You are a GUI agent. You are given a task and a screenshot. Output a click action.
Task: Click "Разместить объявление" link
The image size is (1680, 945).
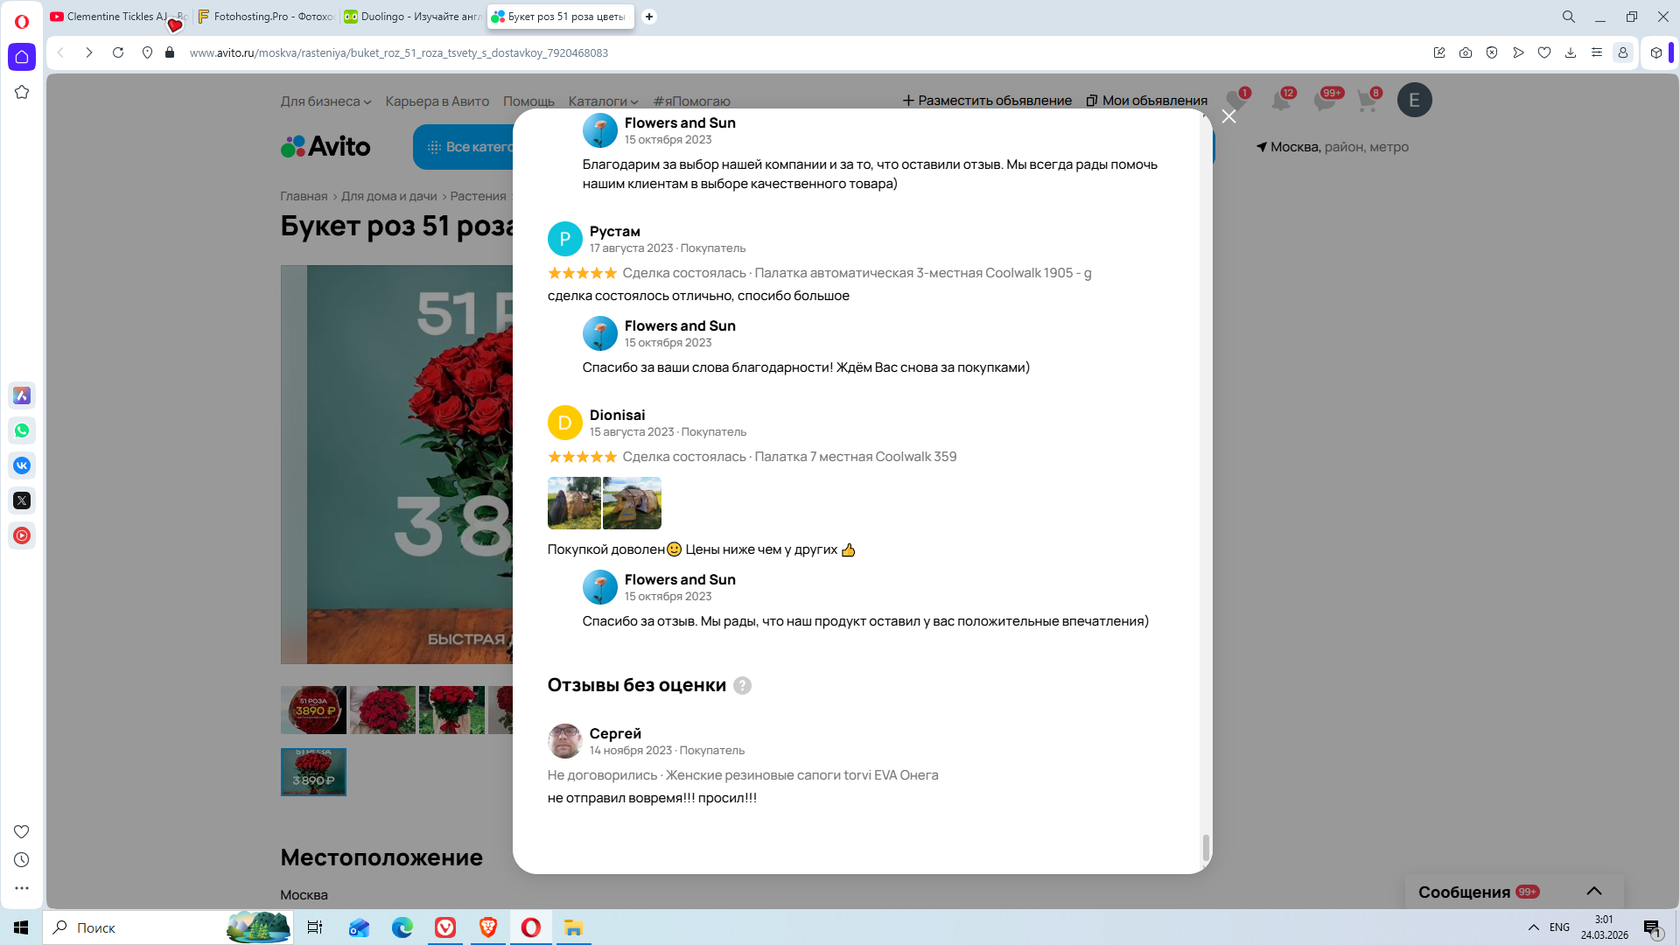point(987,101)
